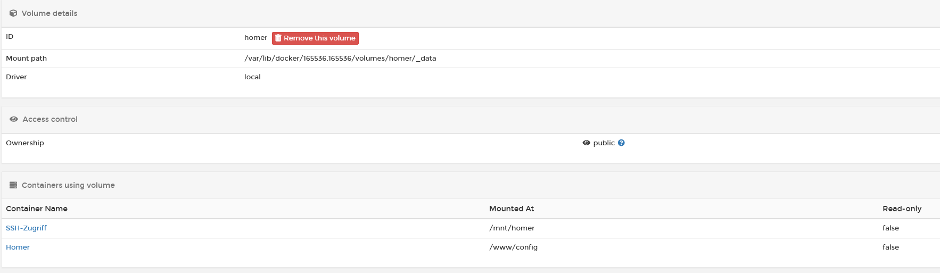Click the mount path value text
The width and height of the screenshot is (940, 273).
(340, 59)
